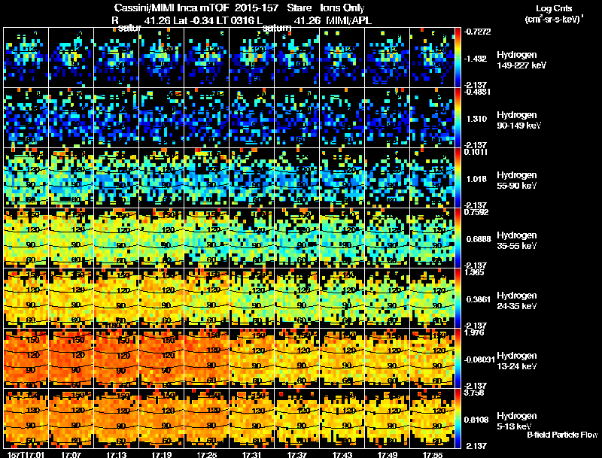Click the Hydrogen 90-149 keV color scale bar

458,117
